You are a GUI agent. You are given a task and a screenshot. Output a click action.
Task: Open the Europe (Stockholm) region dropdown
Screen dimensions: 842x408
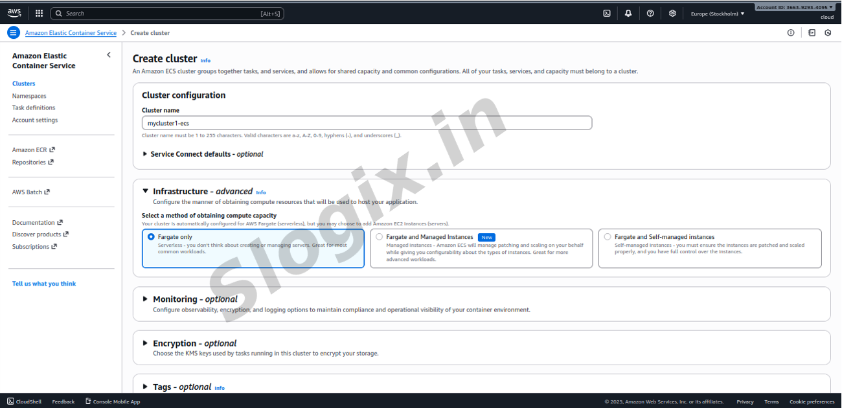717,13
